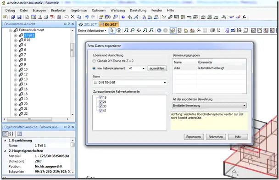Click the printer icon in toolbar
This screenshot has width=279, height=180.
tap(46, 17)
